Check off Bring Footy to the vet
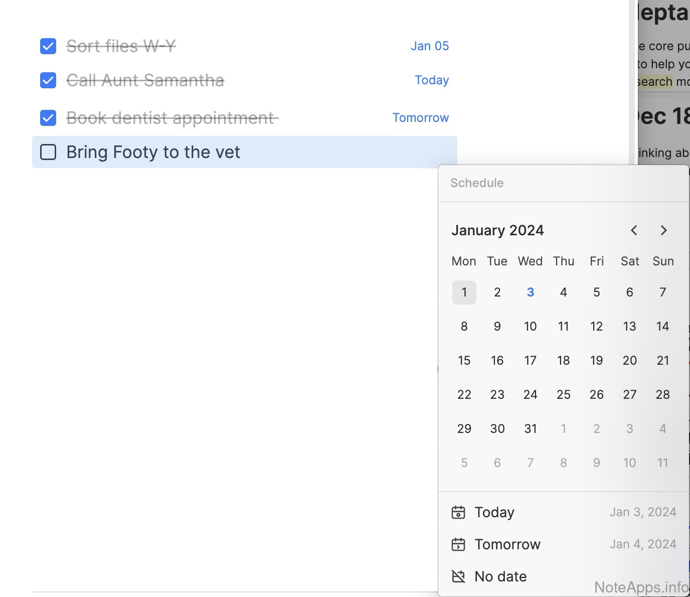 (x=48, y=152)
